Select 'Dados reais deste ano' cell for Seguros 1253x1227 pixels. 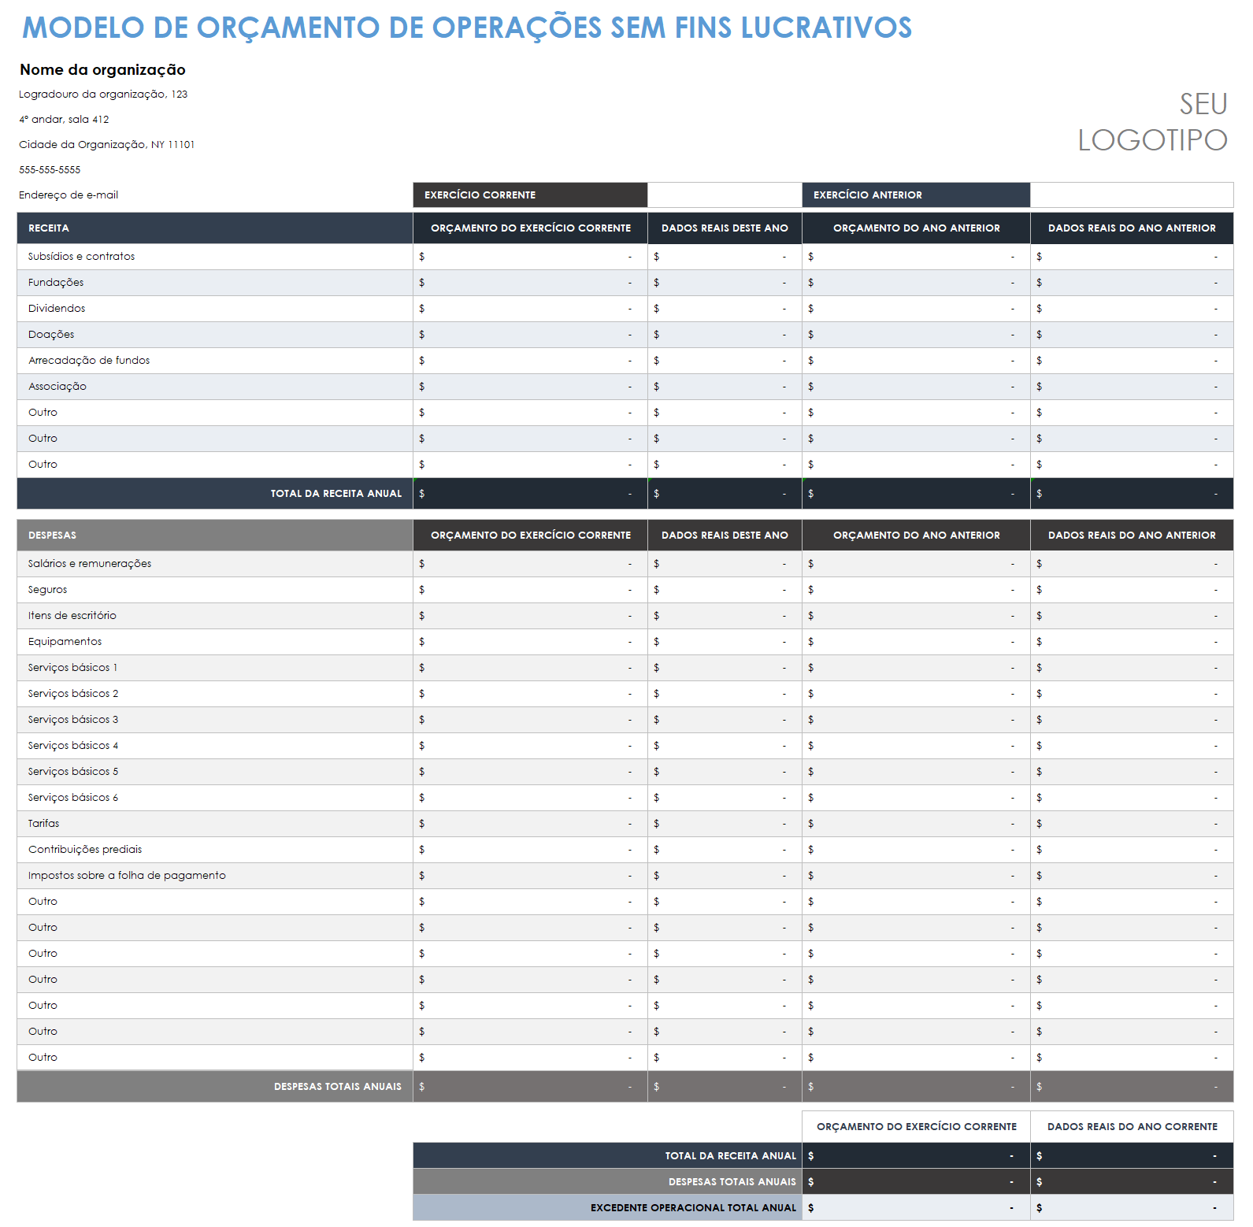pyautogui.click(x=725, y=590)
